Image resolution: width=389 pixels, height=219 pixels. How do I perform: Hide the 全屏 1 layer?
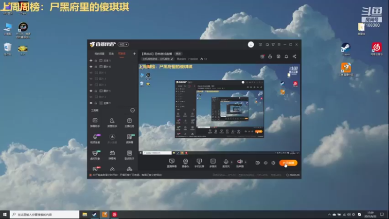91,103
